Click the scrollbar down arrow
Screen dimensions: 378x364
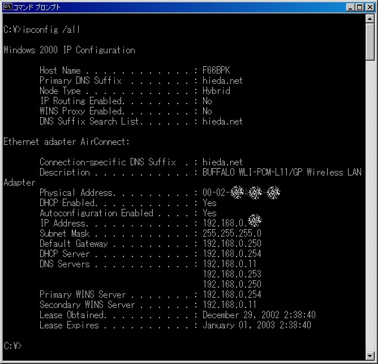pos(371,355)
